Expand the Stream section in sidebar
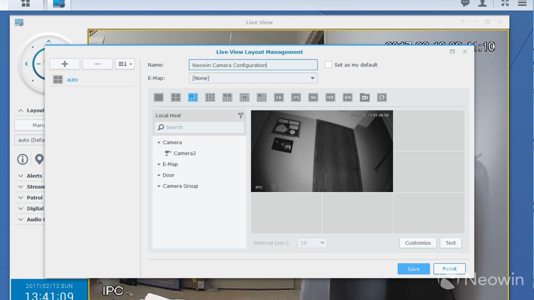Image resolution: width=534 pixels, height=300 pixels. [x=21, y=187]
